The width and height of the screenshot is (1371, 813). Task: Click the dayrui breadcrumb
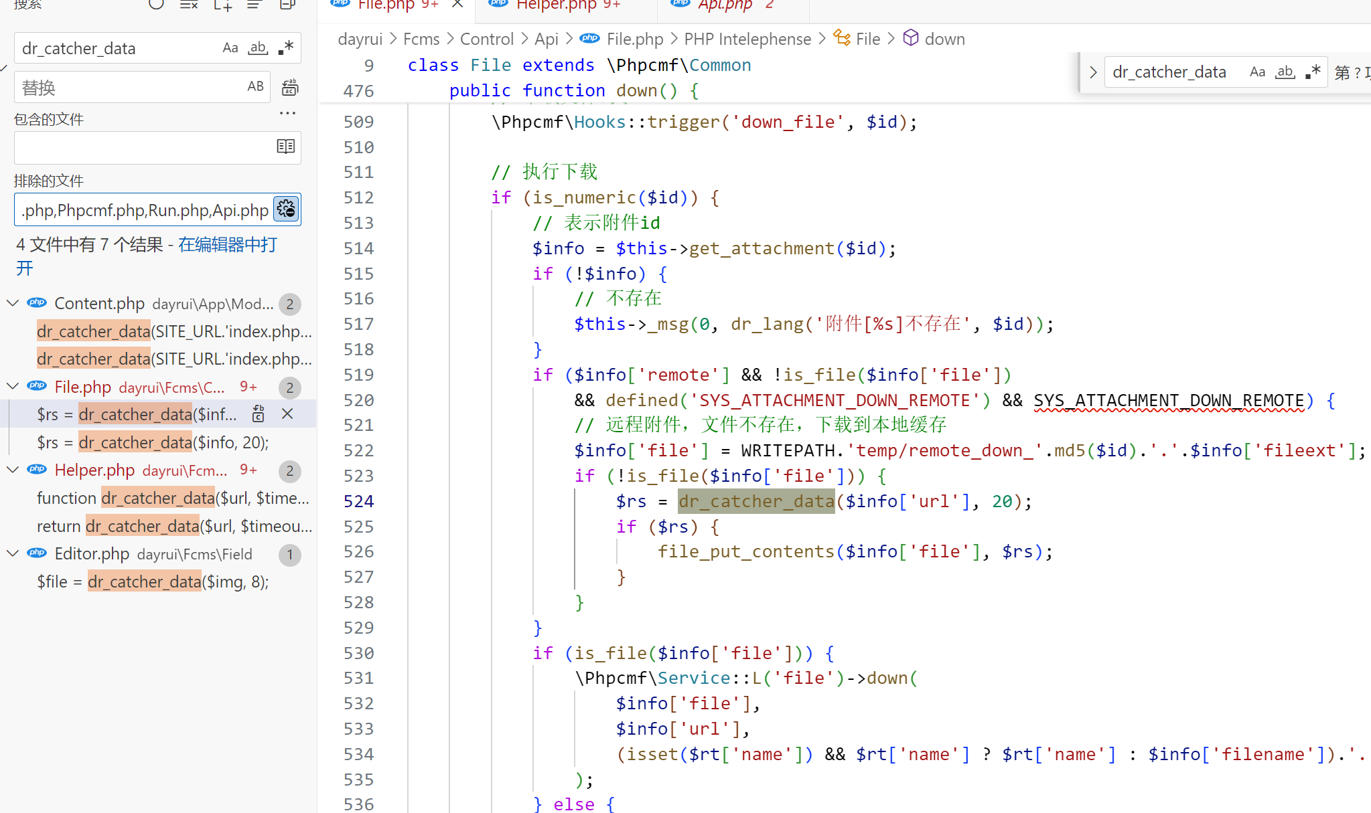pos(360,39)
